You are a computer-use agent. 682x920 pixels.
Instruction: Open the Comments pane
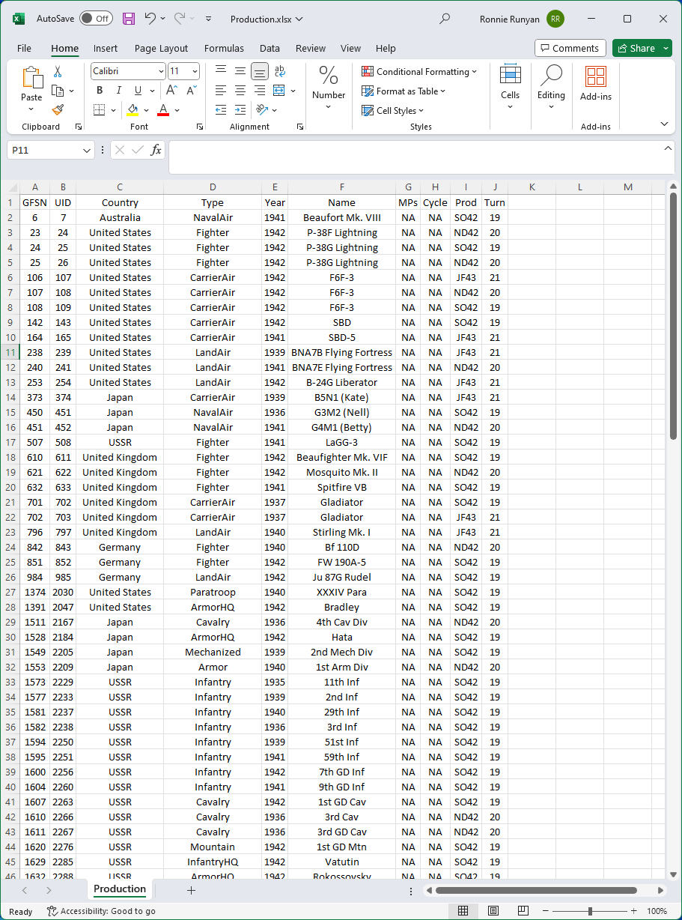pos(570,48)
